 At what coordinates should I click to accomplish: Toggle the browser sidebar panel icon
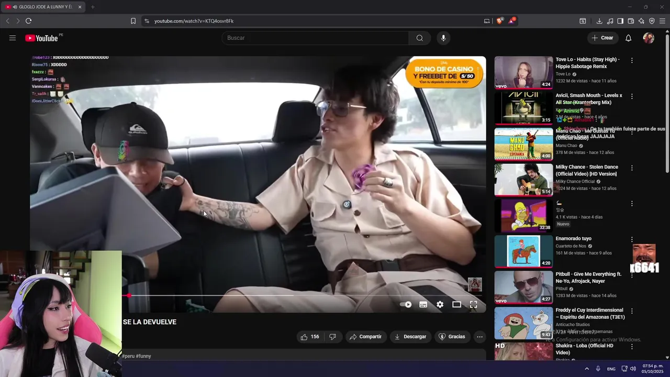[620, 21]
